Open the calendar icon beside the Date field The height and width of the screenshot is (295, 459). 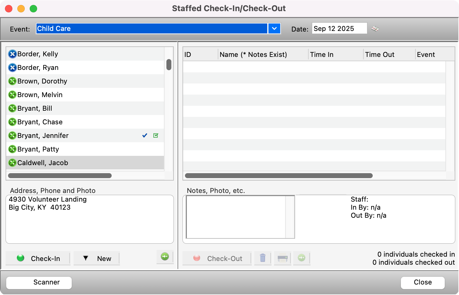375,28
